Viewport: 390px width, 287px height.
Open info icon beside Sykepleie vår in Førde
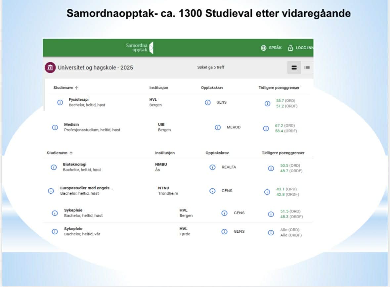55,231
